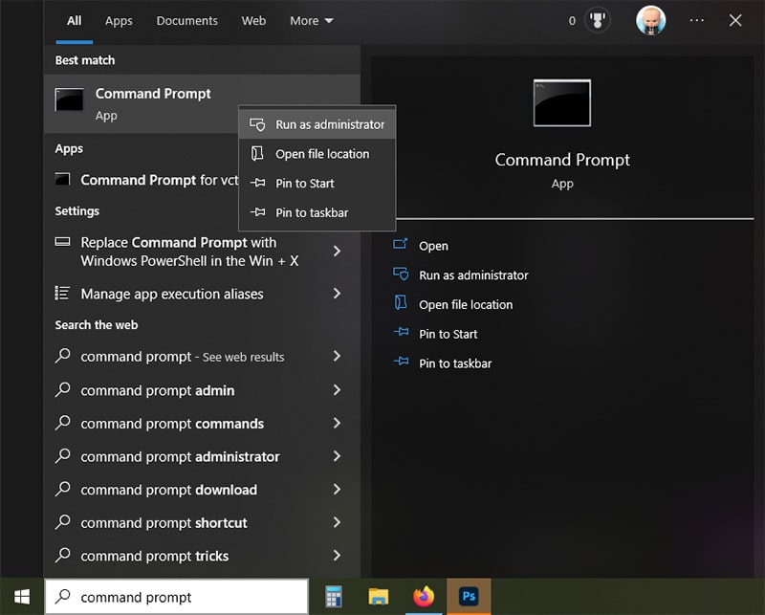Open Photoshop from the taskbar

469,596
